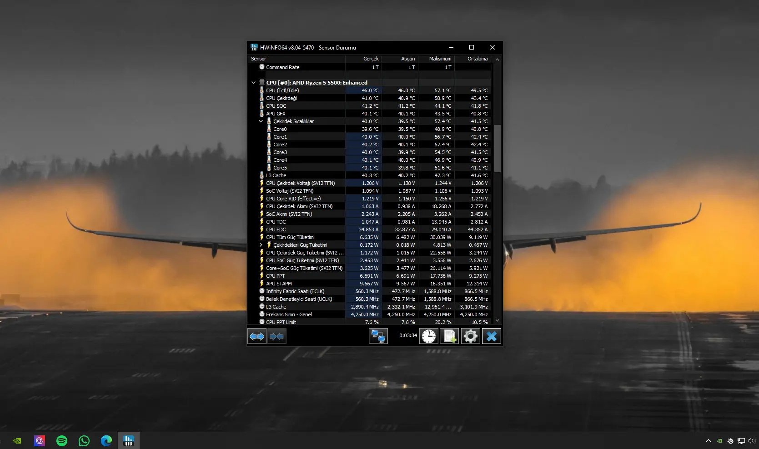Start logging with the sheet-plus icon
This screenshot has width=759, height=449.
[449, 336]
